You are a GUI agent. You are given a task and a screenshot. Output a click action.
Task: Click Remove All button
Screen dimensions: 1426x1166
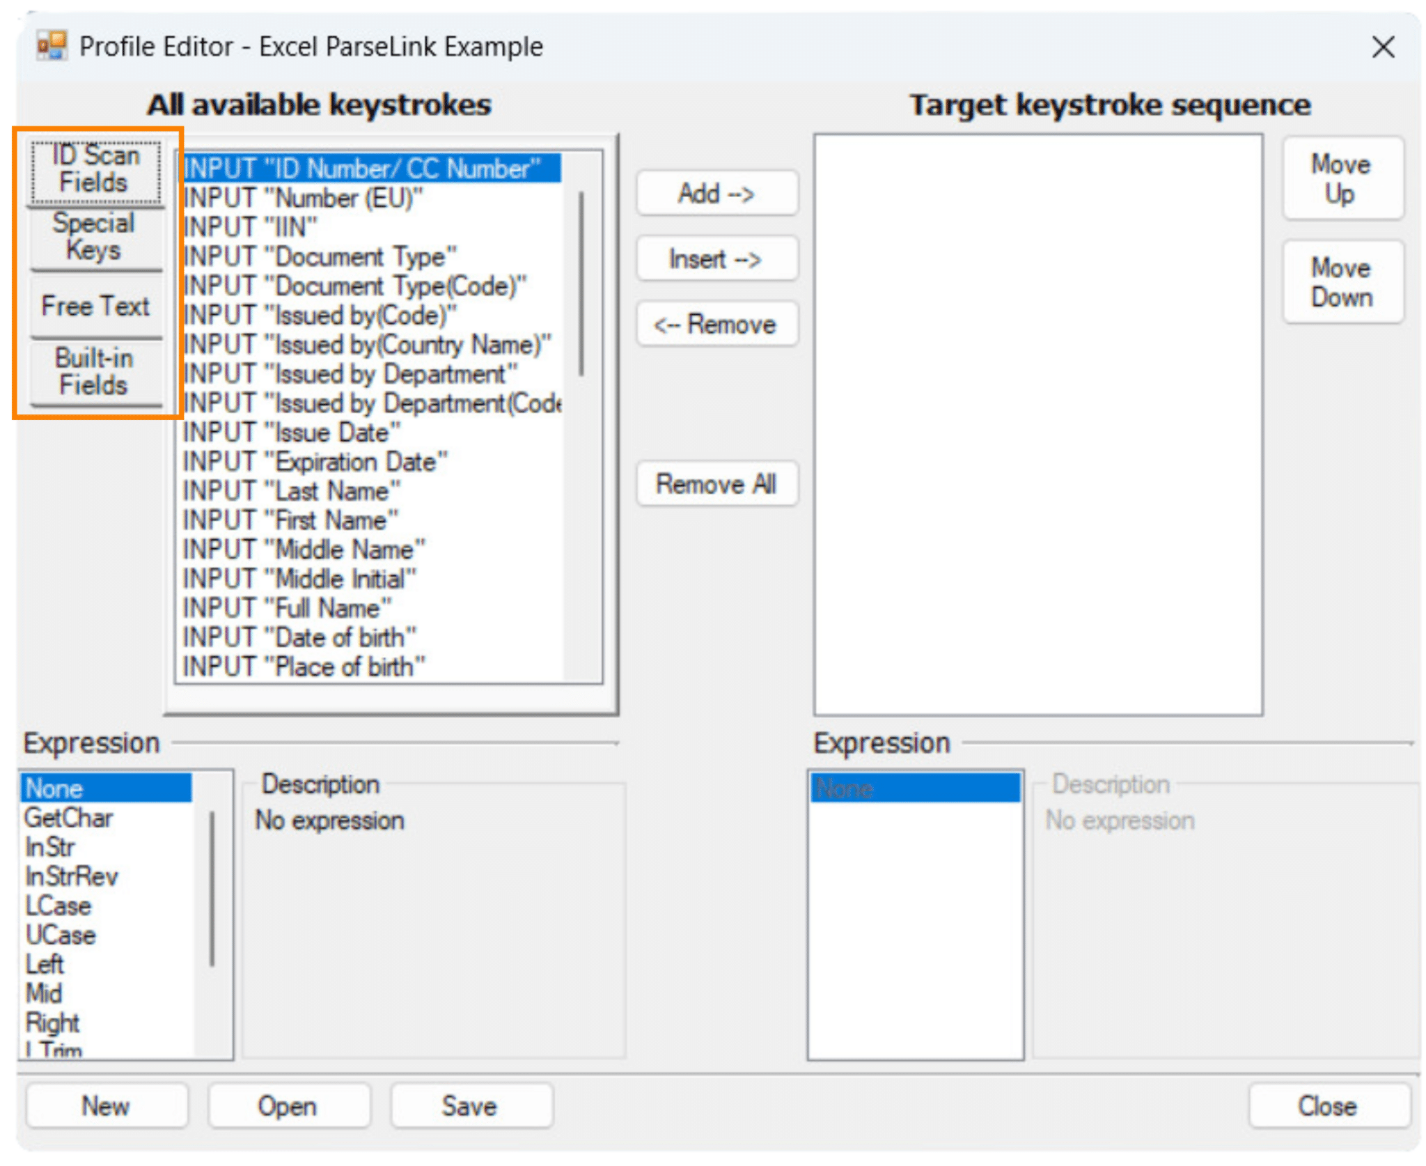716,484
